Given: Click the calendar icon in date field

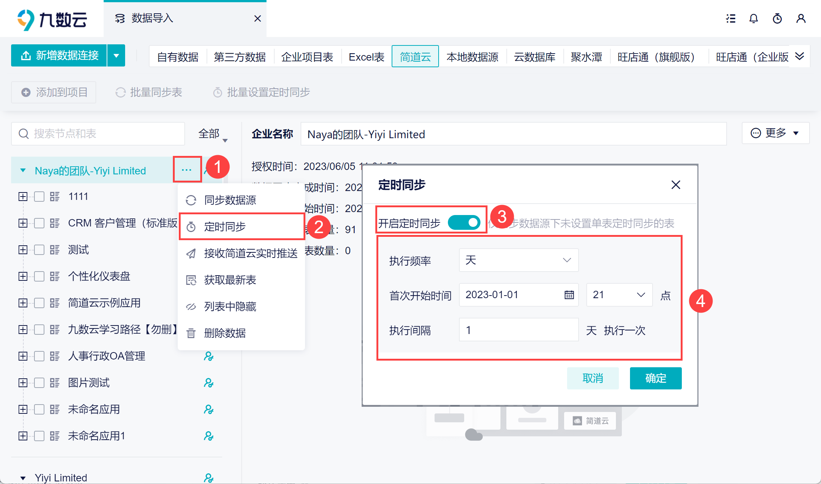Looking at the screenshot, I should [569, 295].
